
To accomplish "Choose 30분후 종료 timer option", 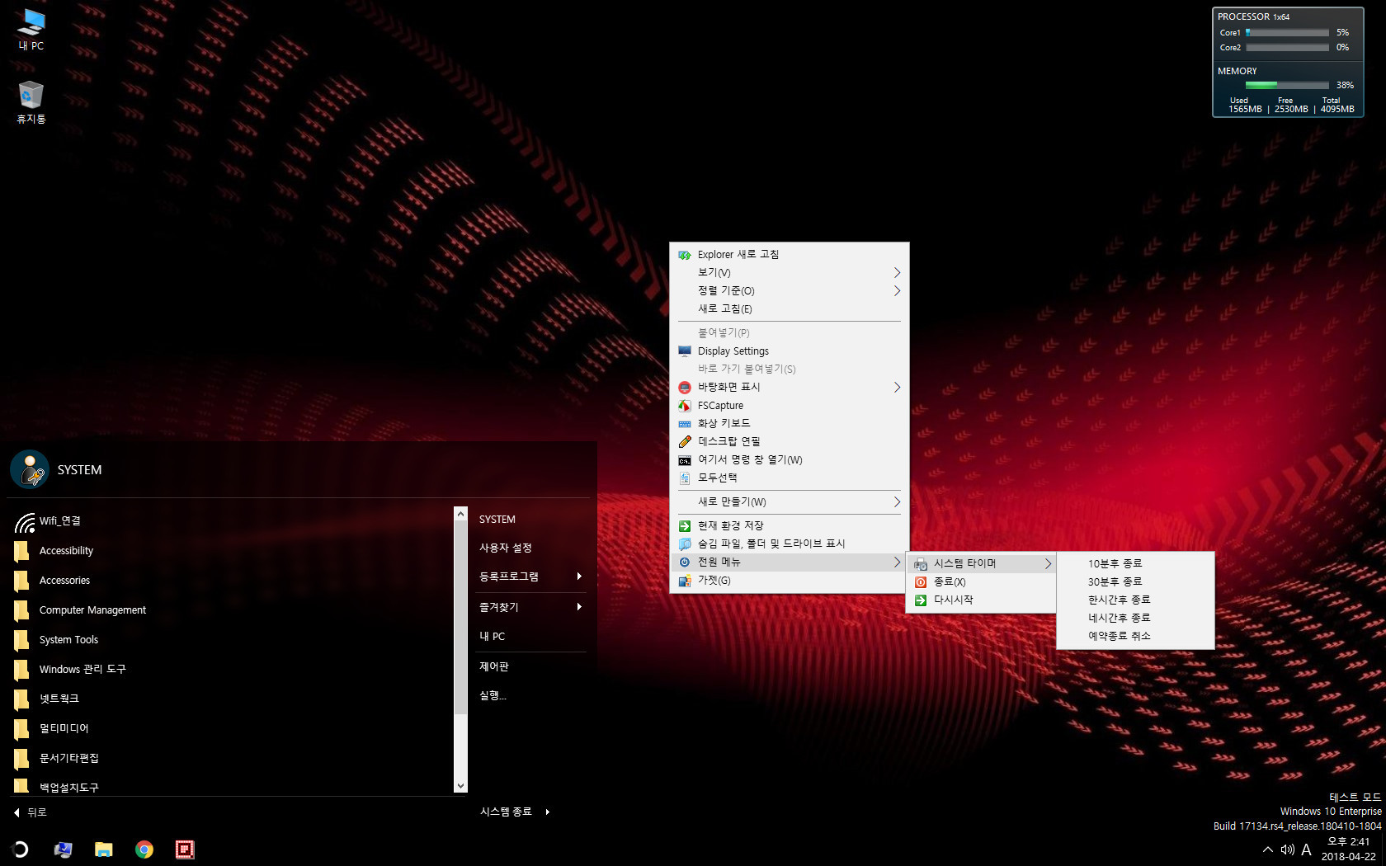I will [1135, 582].
